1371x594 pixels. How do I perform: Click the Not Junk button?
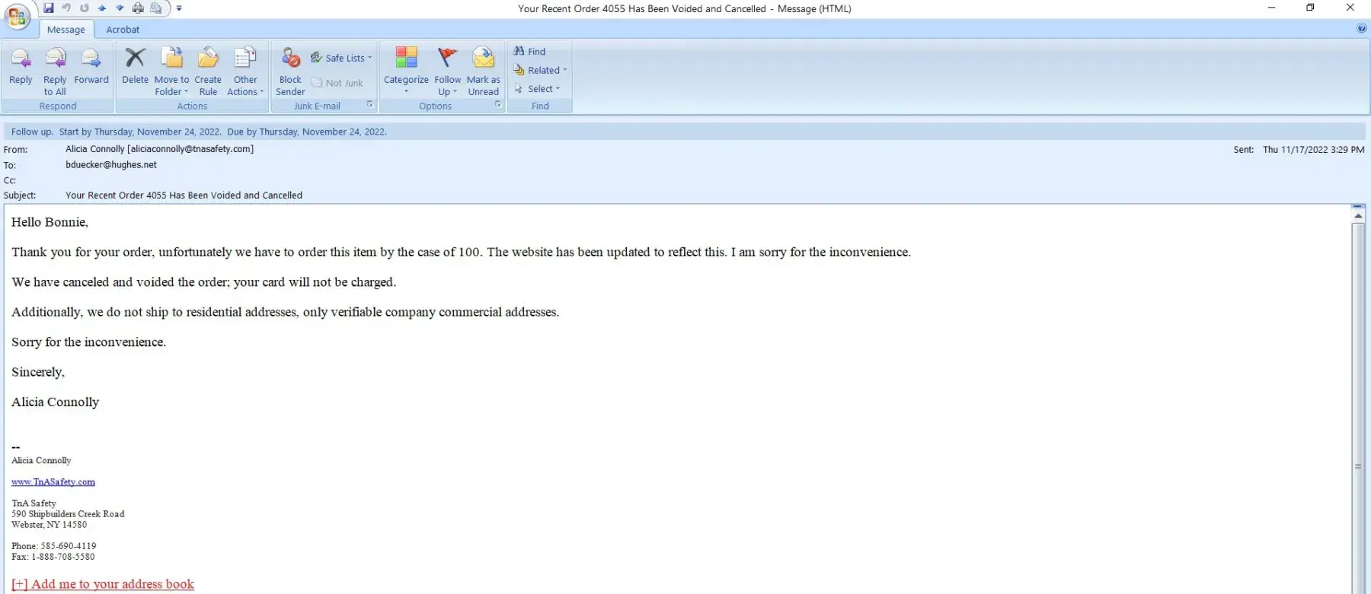click(x=337, y=83)
